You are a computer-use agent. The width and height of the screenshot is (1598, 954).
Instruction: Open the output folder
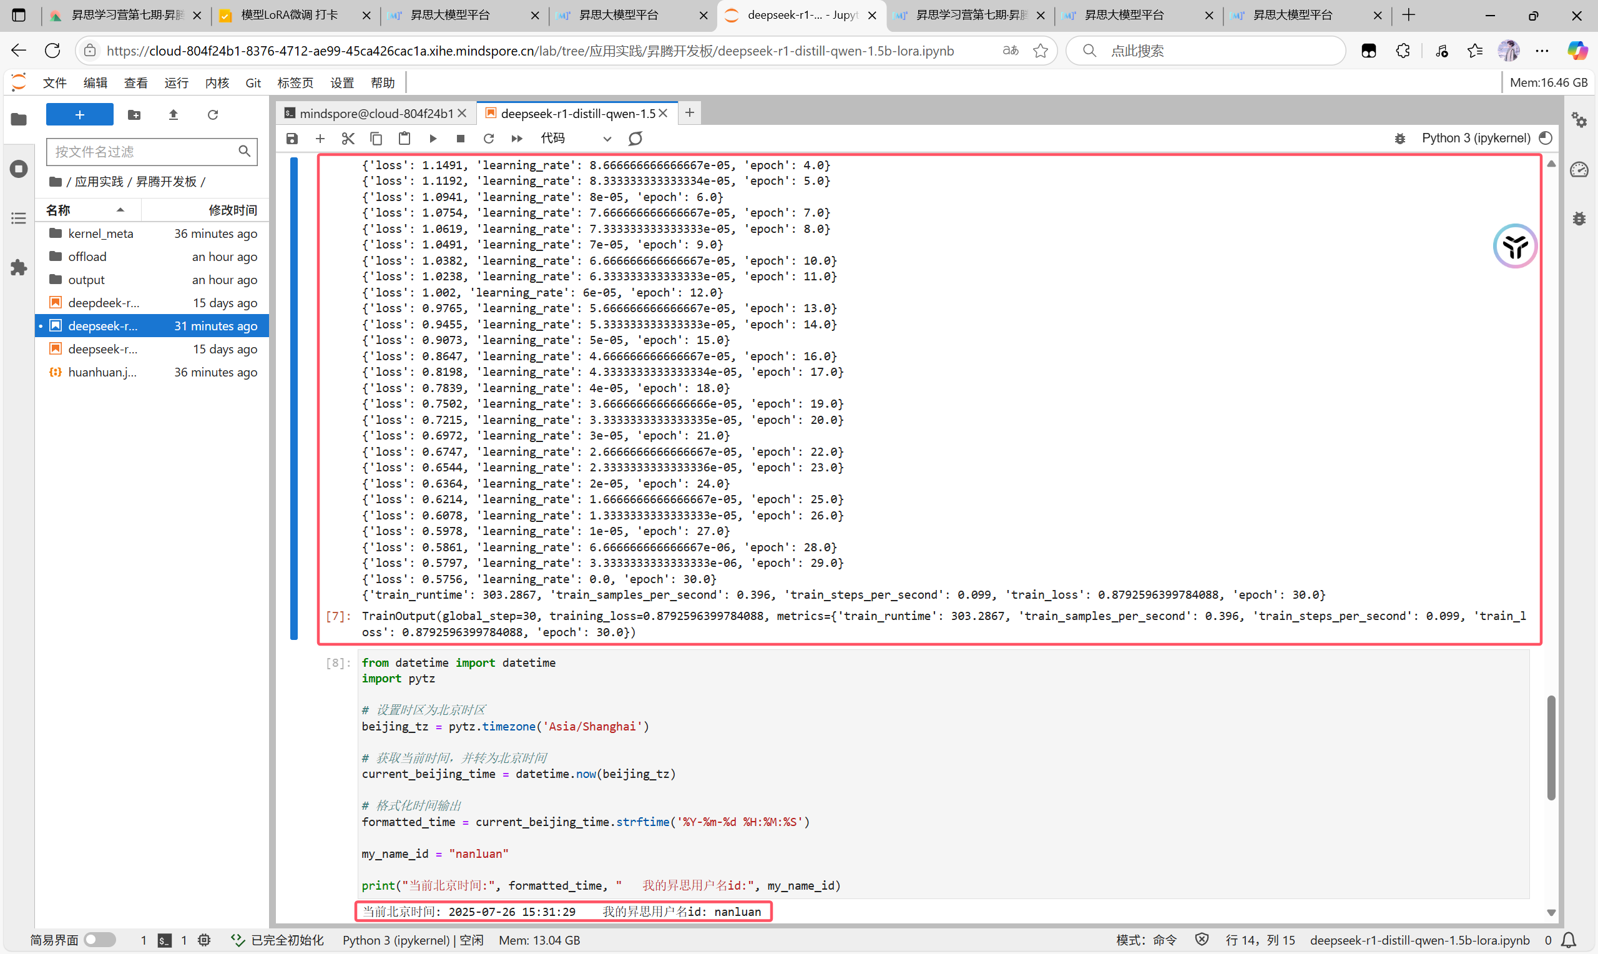click(x=86, y=280)
